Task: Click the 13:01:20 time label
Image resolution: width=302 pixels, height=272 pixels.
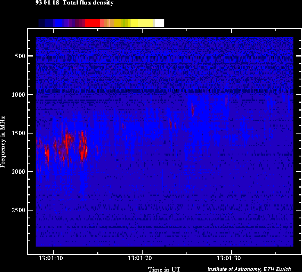Action: (140, 258)
